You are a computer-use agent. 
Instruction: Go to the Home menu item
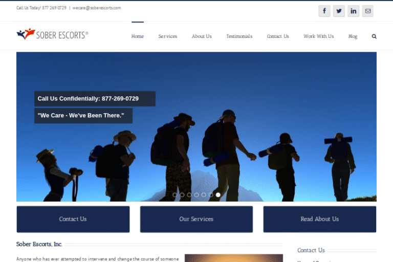coord(138,36)
